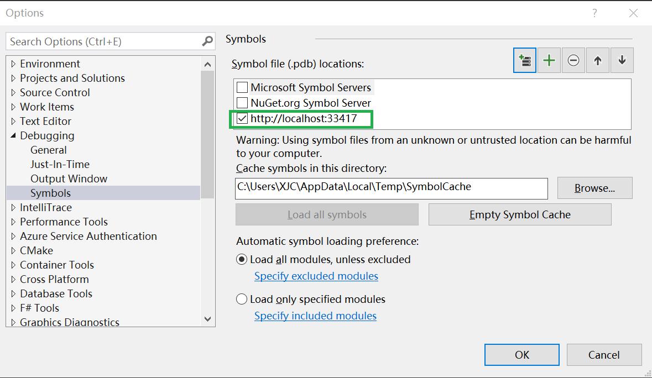Add a new symbol location with plus icon

pos(549,60)
